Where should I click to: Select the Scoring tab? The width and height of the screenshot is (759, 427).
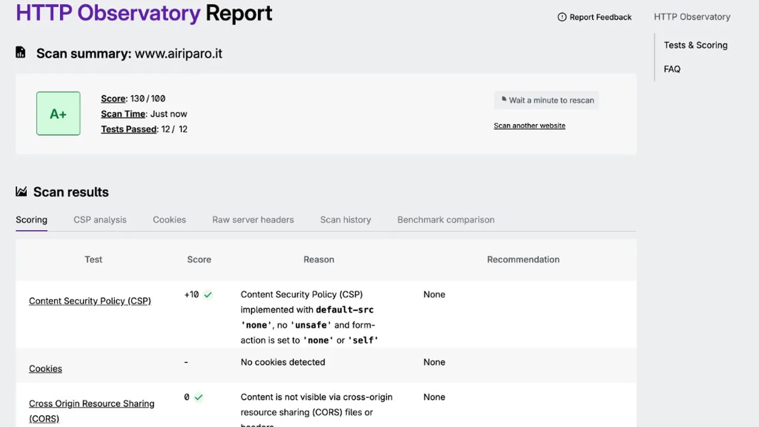click(x=31, y=219)
